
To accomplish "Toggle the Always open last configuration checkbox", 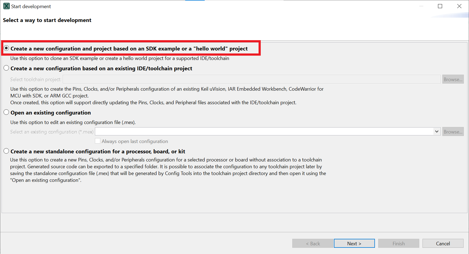I will [98, 141].
